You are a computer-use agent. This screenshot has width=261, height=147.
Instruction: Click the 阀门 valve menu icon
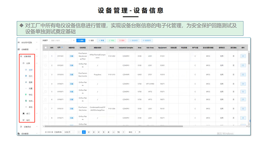[x=23, y=113]
